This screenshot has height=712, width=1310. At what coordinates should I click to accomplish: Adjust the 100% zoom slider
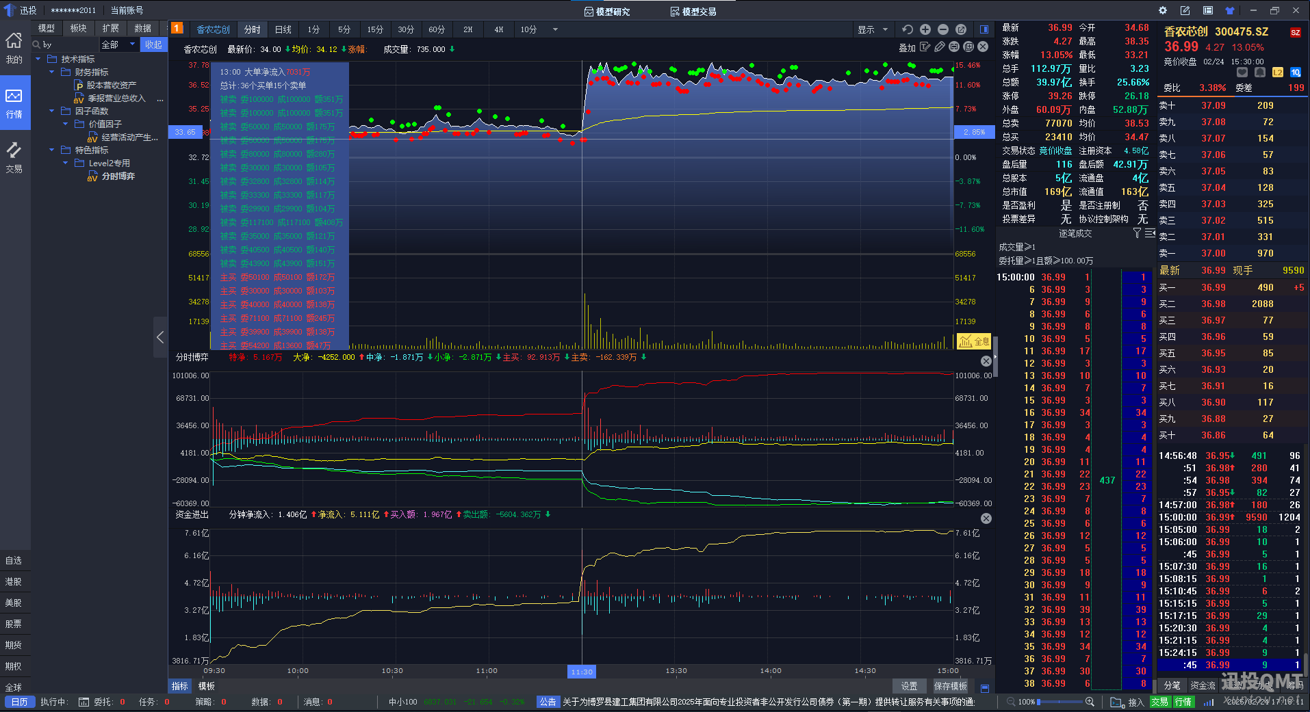(1060, 702)
